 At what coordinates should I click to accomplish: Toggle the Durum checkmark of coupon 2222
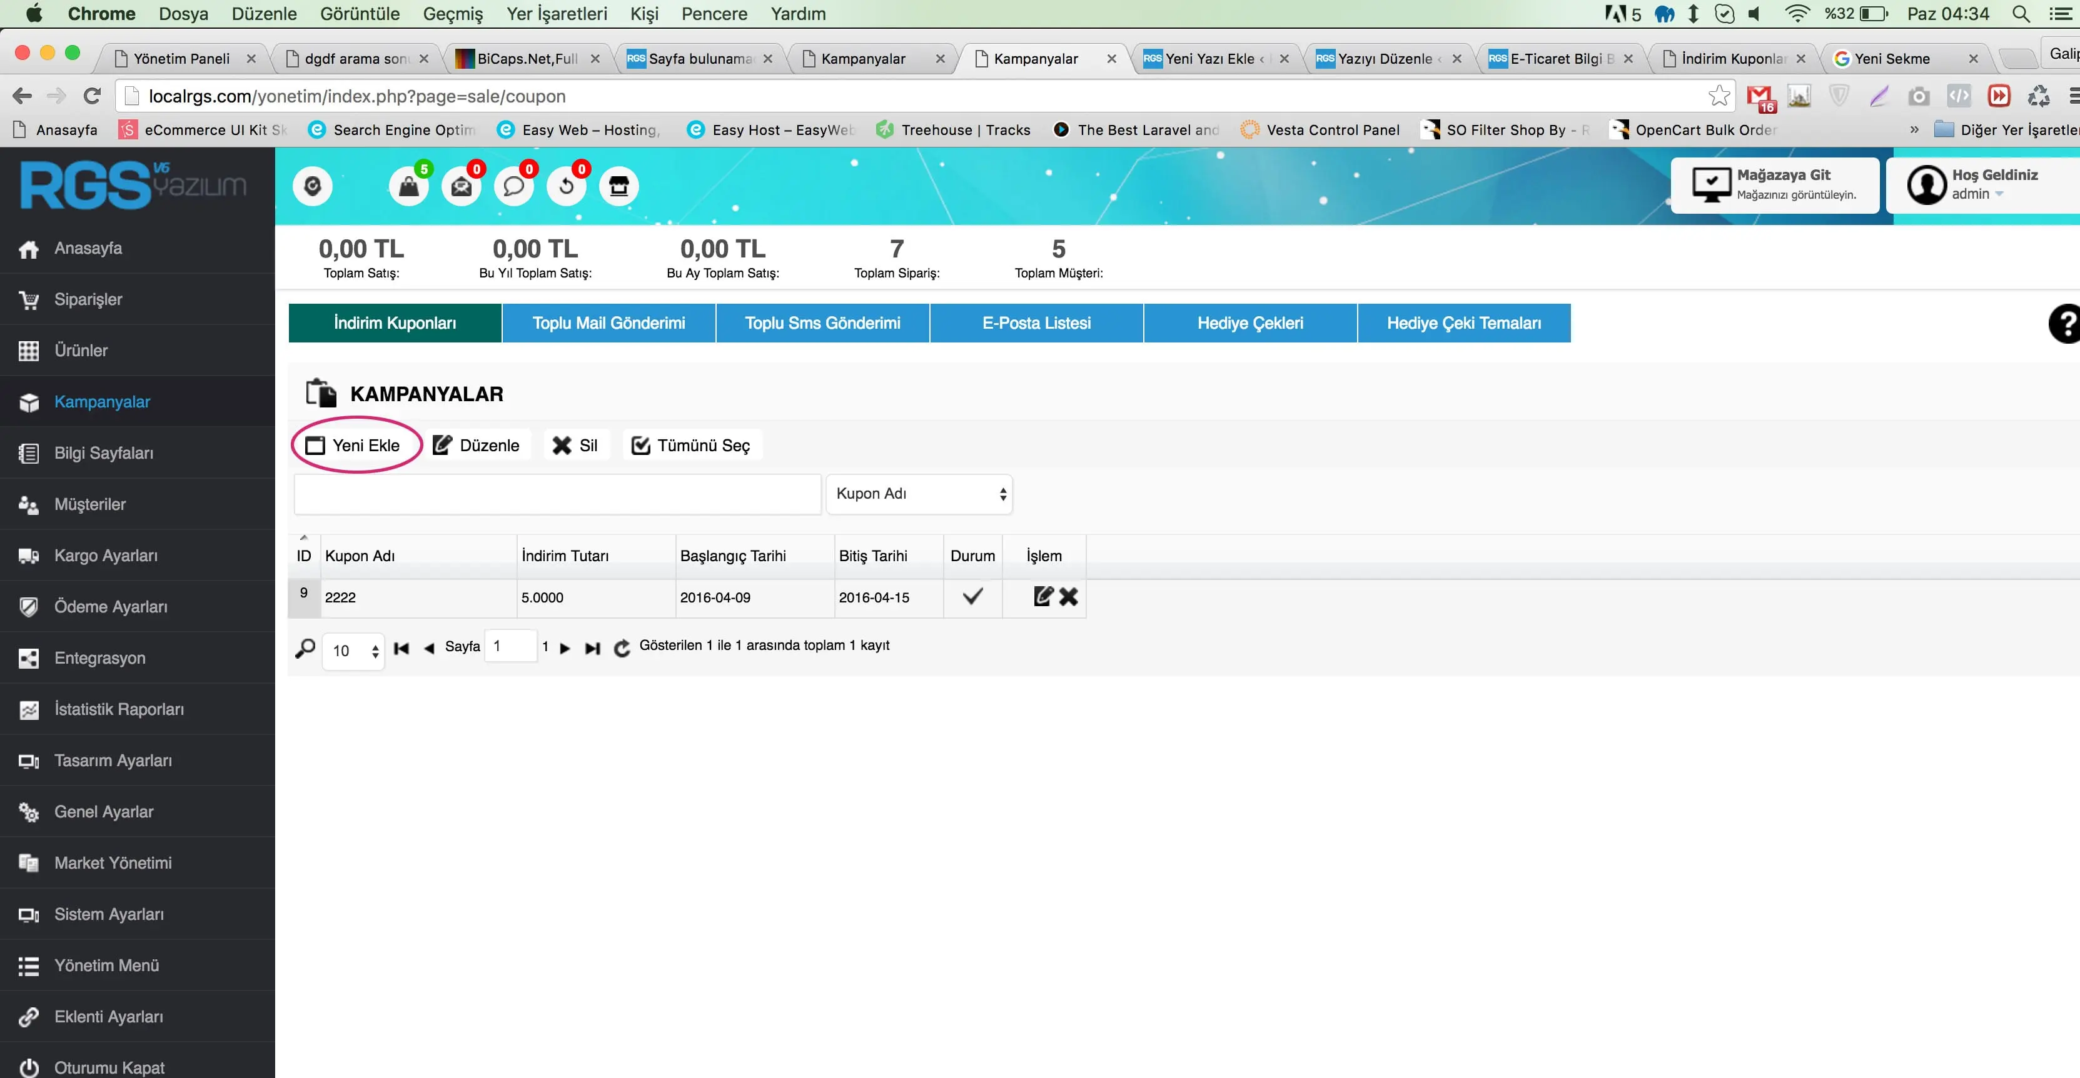973,597
